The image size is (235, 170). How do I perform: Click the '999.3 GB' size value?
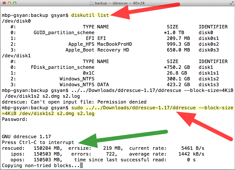pyautogui.click(x=178, y=44)
